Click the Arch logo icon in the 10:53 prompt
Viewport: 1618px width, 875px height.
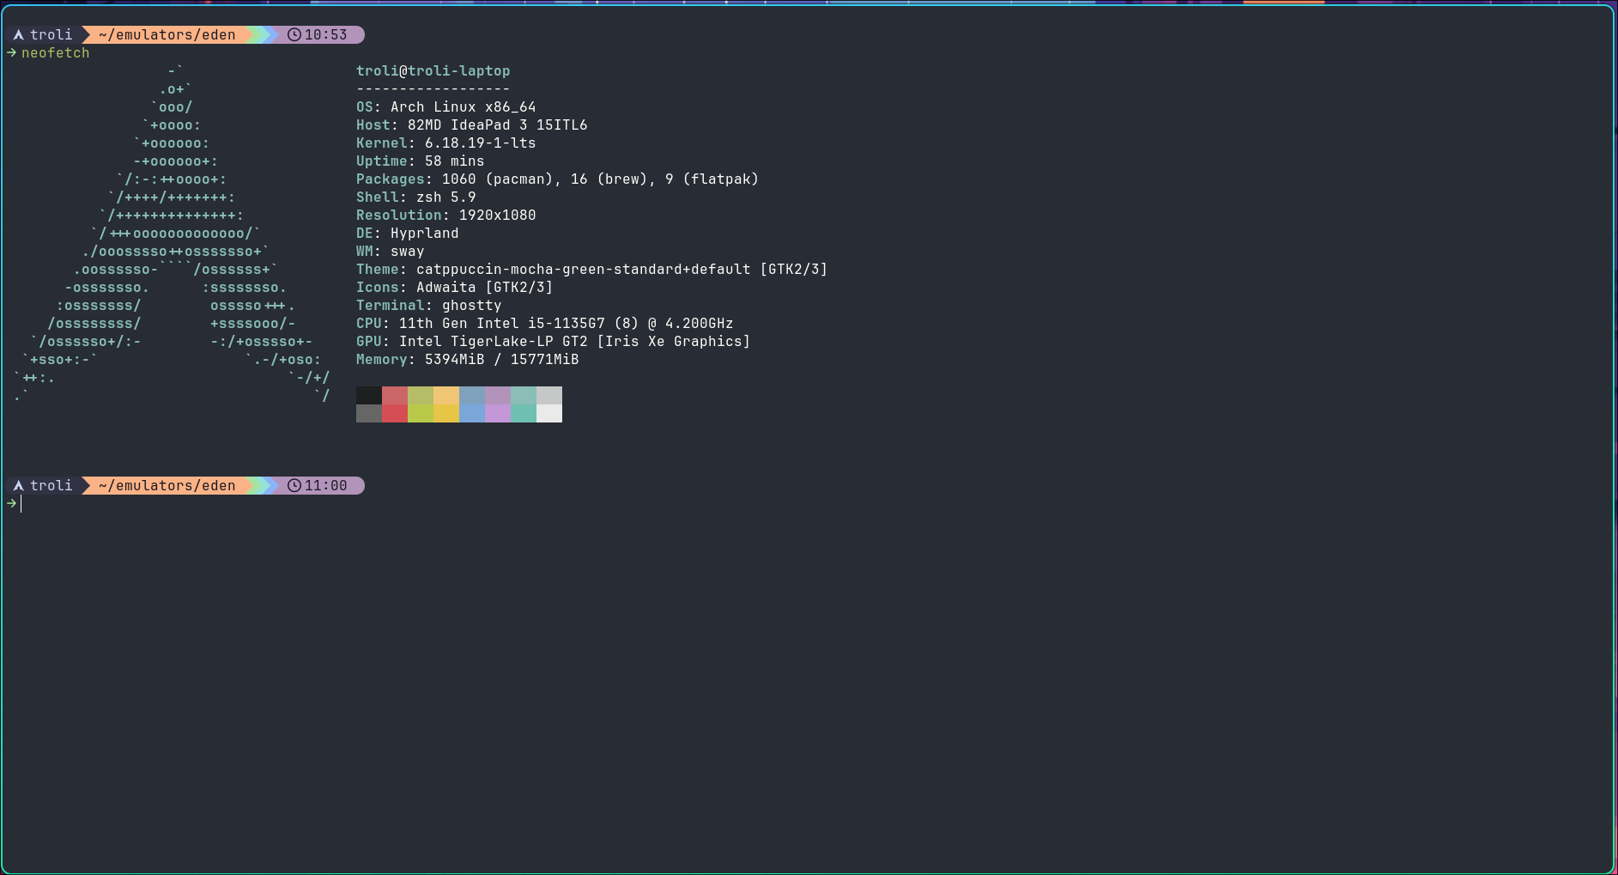pos(18,35)
